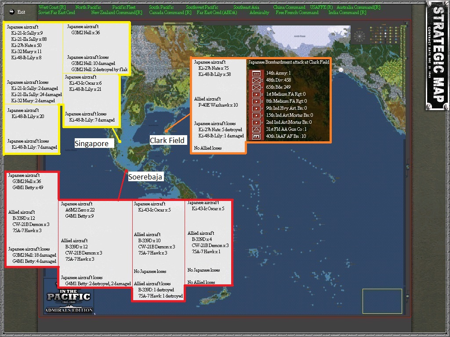Click the 9th Ind.Hvy Art. Bn icon

256,108
